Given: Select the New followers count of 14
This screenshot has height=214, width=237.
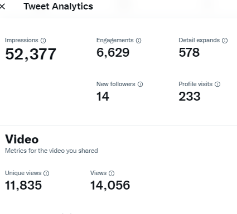Looking at the screenshot, I should pos(103,96).
